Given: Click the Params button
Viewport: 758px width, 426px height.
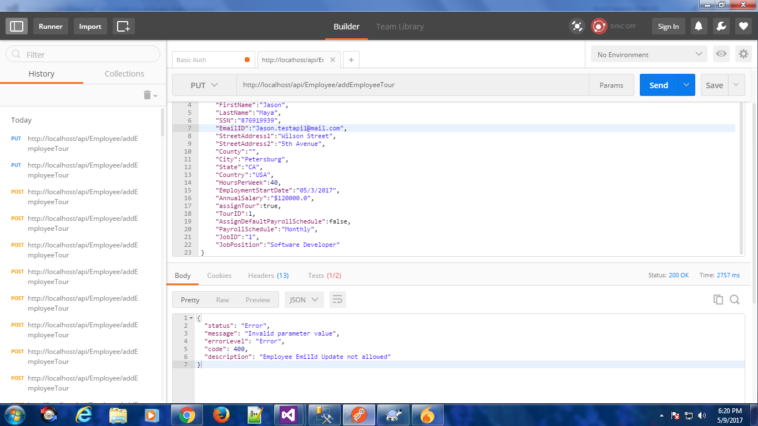Looking at the screenshot, I should pos(611,85).
